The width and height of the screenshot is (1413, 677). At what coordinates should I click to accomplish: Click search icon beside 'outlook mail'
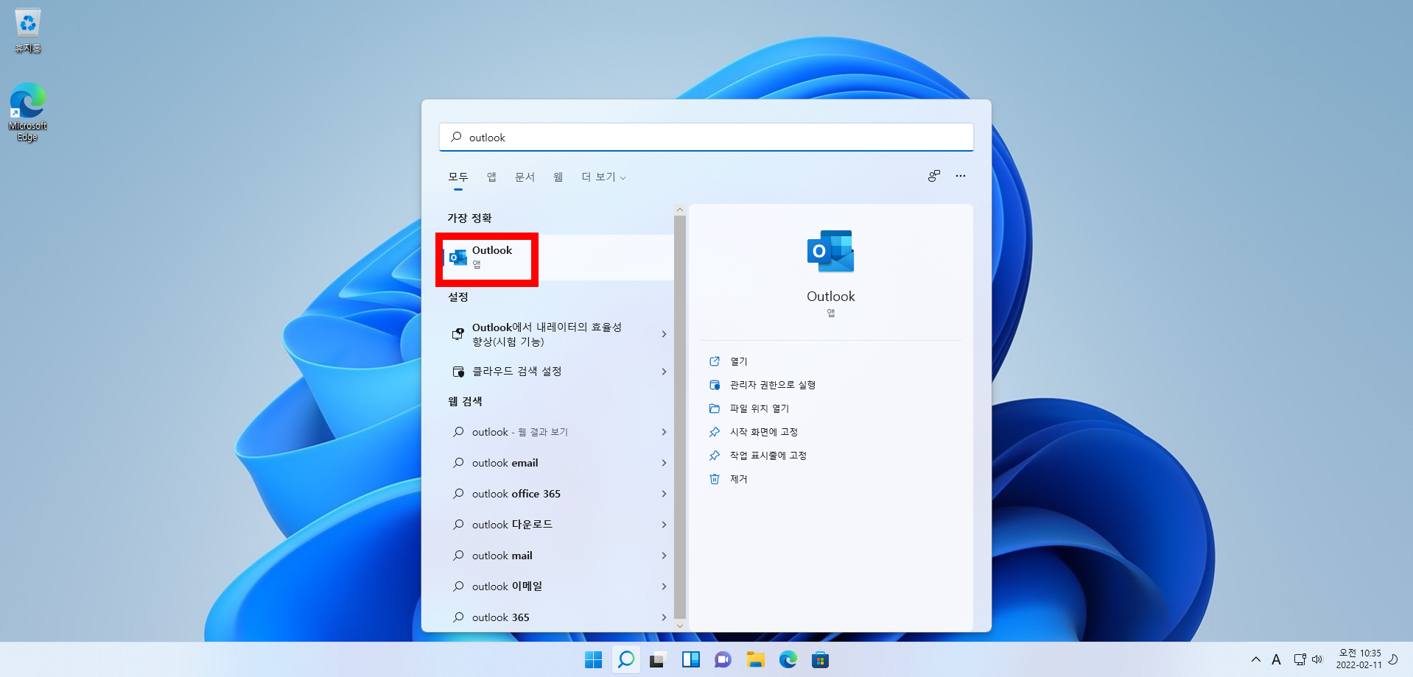point(458,556)
